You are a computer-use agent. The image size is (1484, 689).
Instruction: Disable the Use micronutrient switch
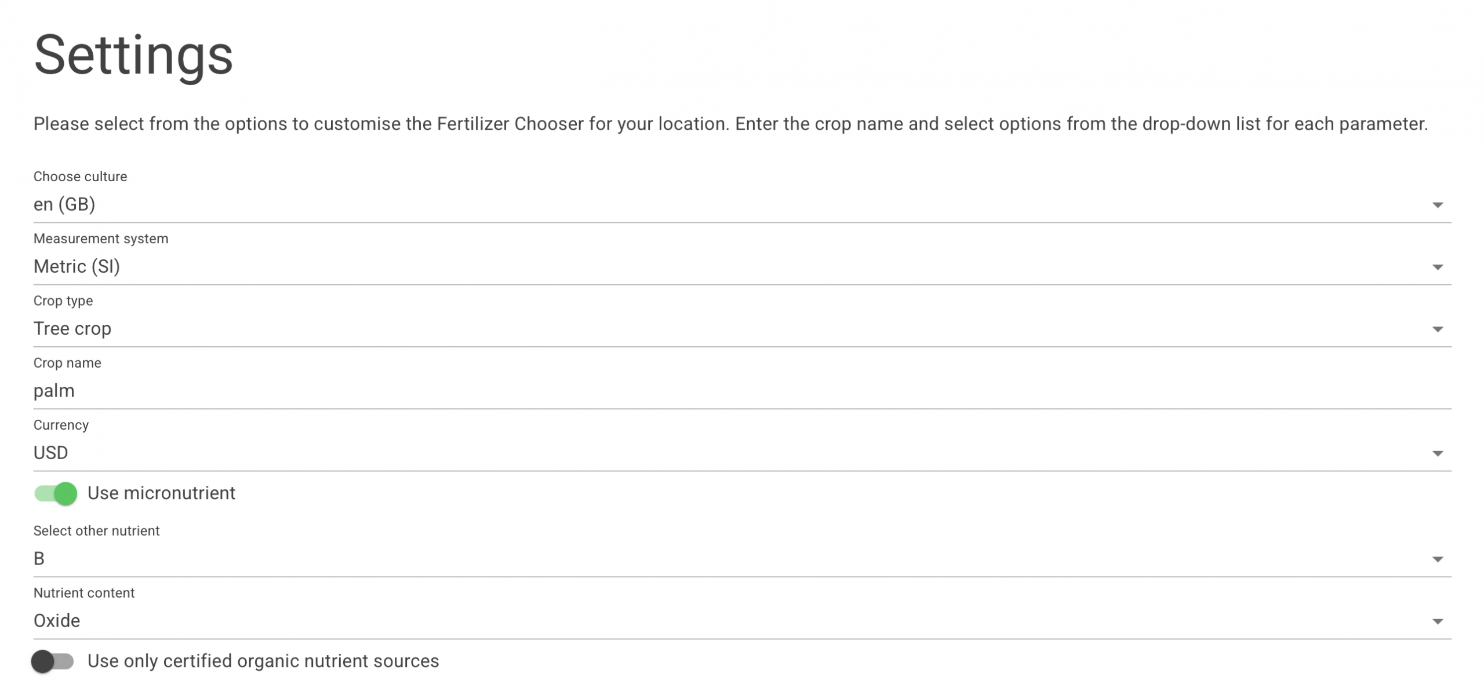tap(56, 493)
